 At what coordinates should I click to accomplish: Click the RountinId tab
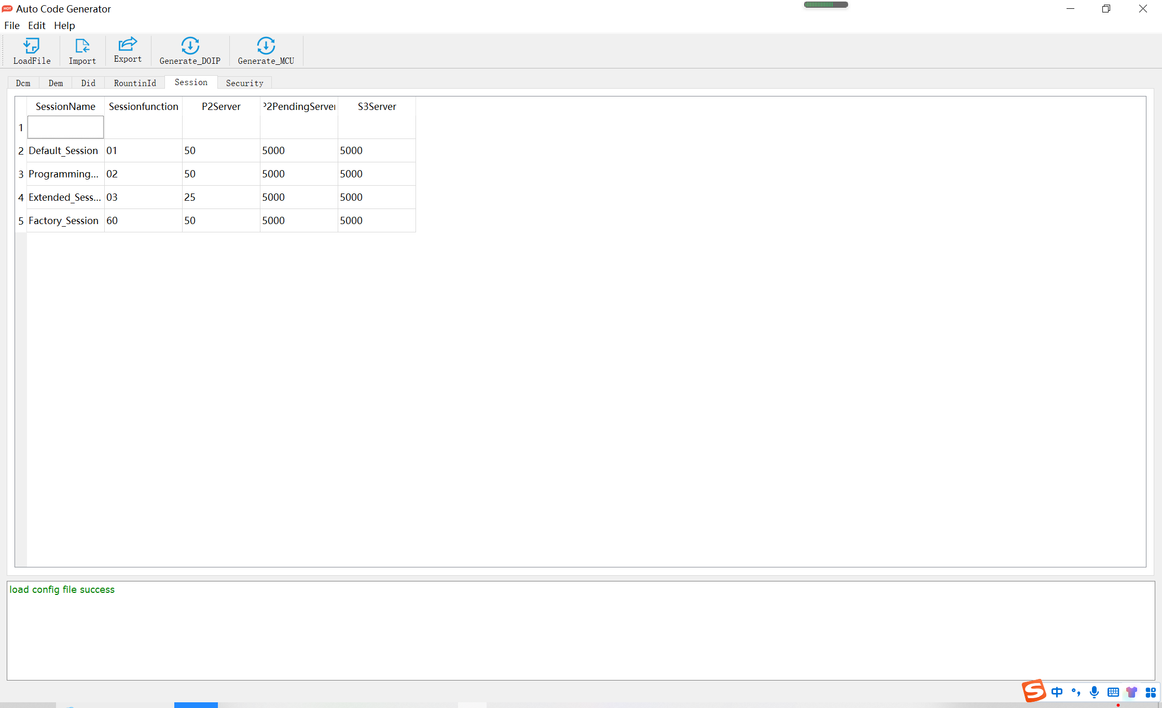(135, 82)
